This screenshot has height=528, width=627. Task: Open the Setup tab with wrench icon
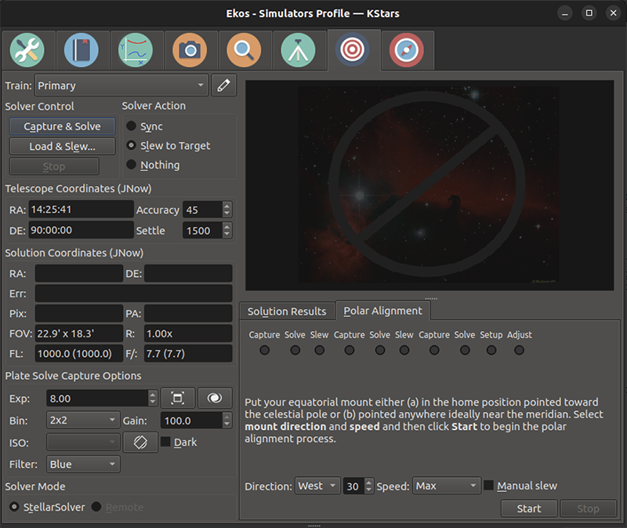[28, 50]
